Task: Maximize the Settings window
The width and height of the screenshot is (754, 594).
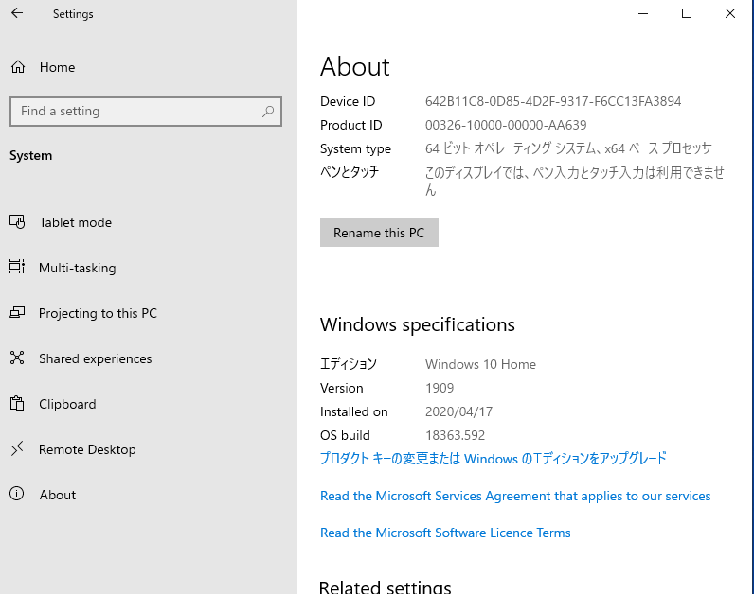Action: pyautogui.click(x=687, y=13)
